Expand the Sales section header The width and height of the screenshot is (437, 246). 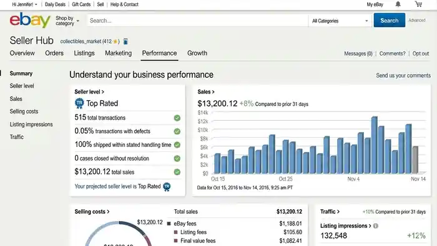coord(206,92)
